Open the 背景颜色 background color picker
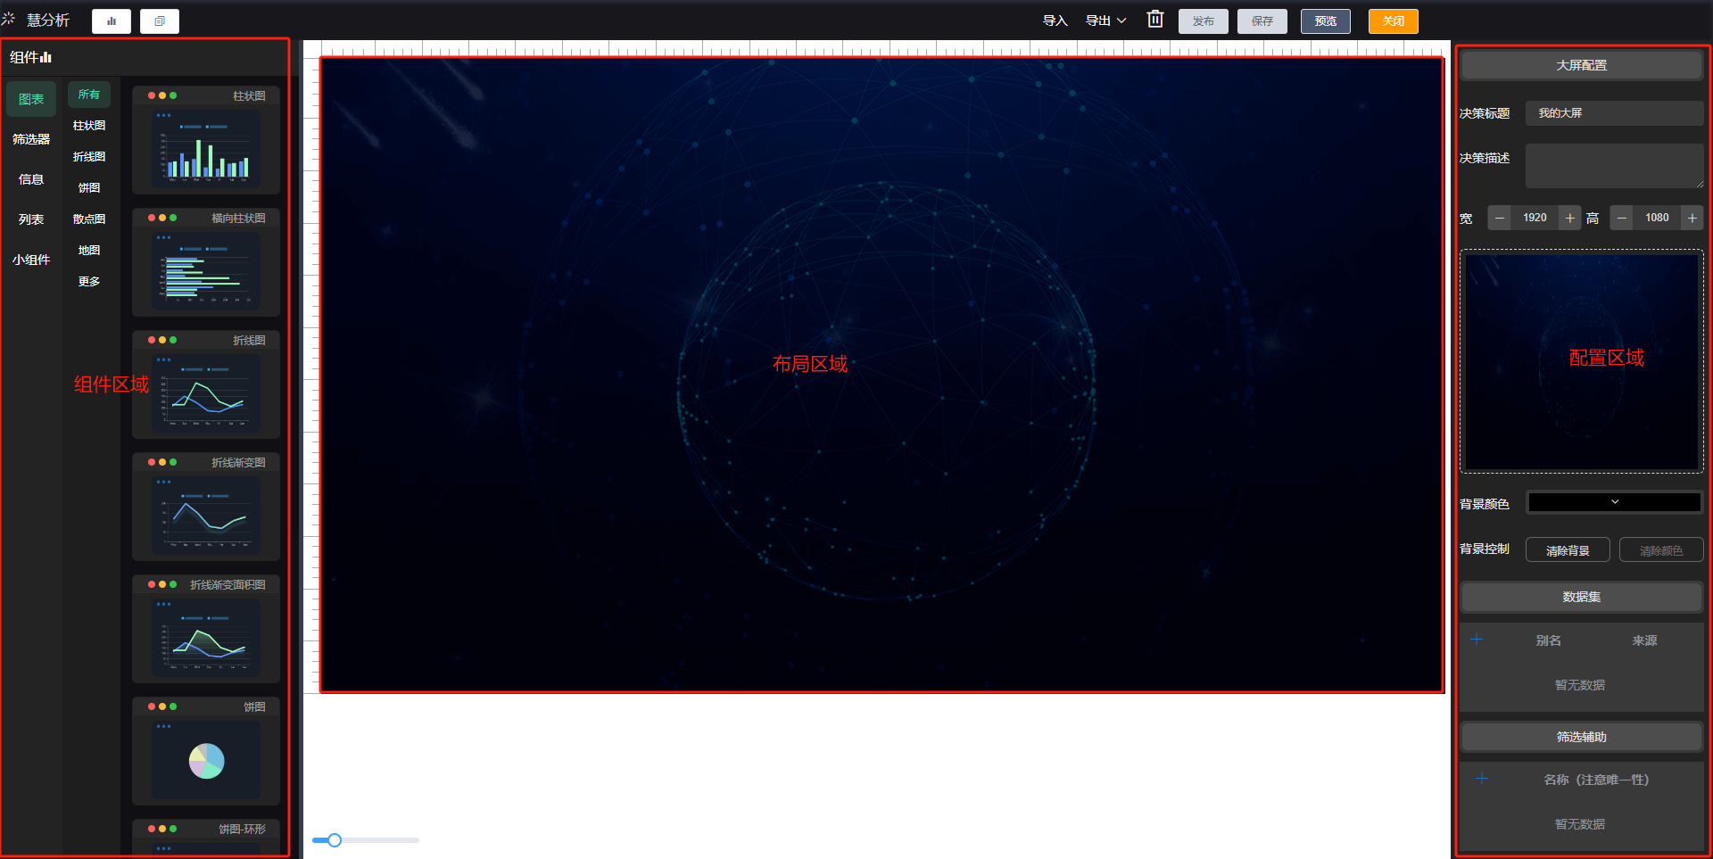The height and width of the screenshot is (859, 1713). [x=1614, y=502]
